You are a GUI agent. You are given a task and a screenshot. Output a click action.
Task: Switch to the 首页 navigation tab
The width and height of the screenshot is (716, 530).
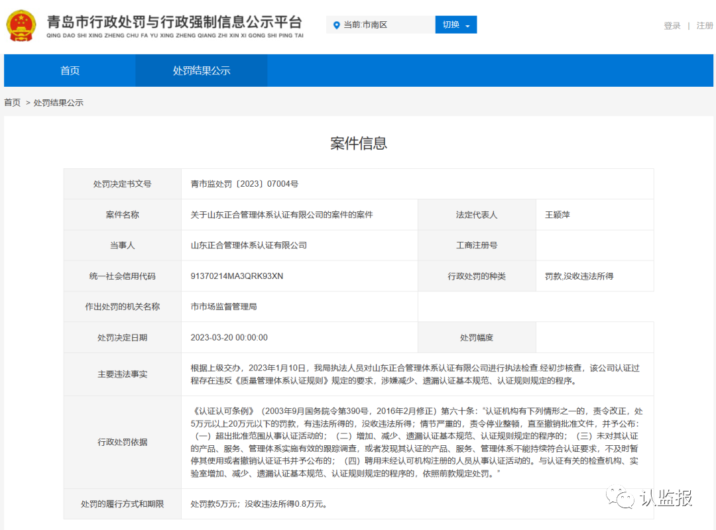[69, 70]
